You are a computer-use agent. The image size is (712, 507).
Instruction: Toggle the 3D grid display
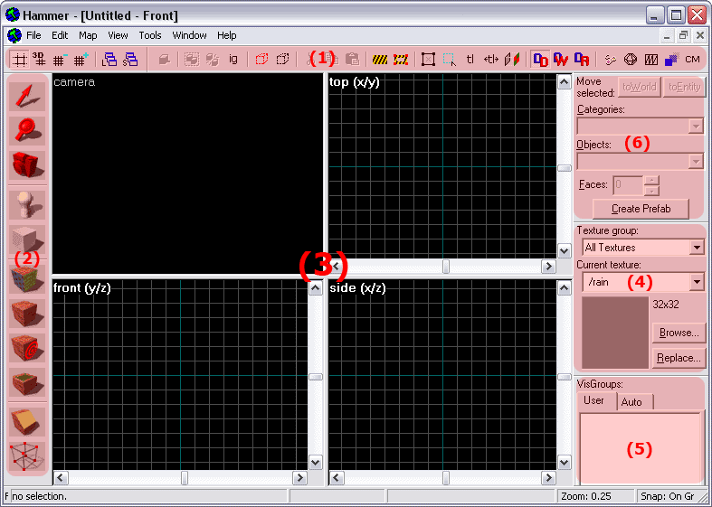[x=39, y=60]
